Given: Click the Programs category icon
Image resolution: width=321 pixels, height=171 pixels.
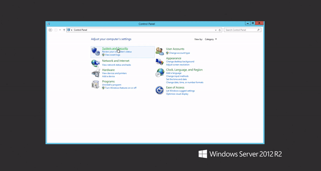Looking at the screenshot, I should pos(95,84).
